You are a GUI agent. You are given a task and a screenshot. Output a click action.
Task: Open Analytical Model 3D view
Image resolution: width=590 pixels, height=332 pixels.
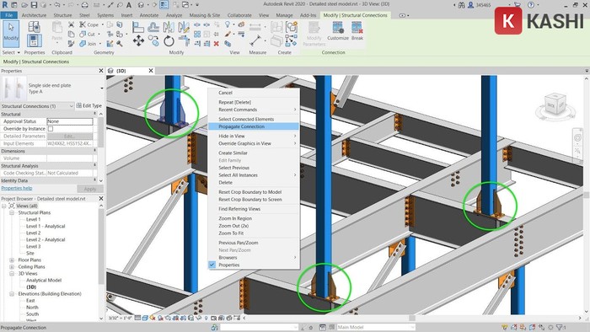(44, 280)
